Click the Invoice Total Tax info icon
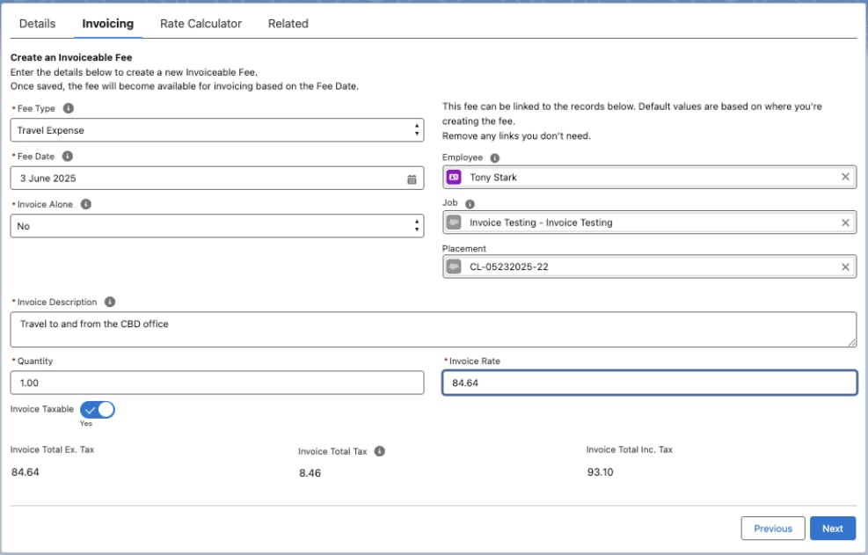The width and height of the screenshot is (868, 555). (379, 451)
